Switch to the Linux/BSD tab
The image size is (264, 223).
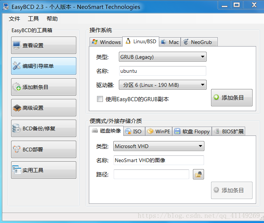pos(141,41)
